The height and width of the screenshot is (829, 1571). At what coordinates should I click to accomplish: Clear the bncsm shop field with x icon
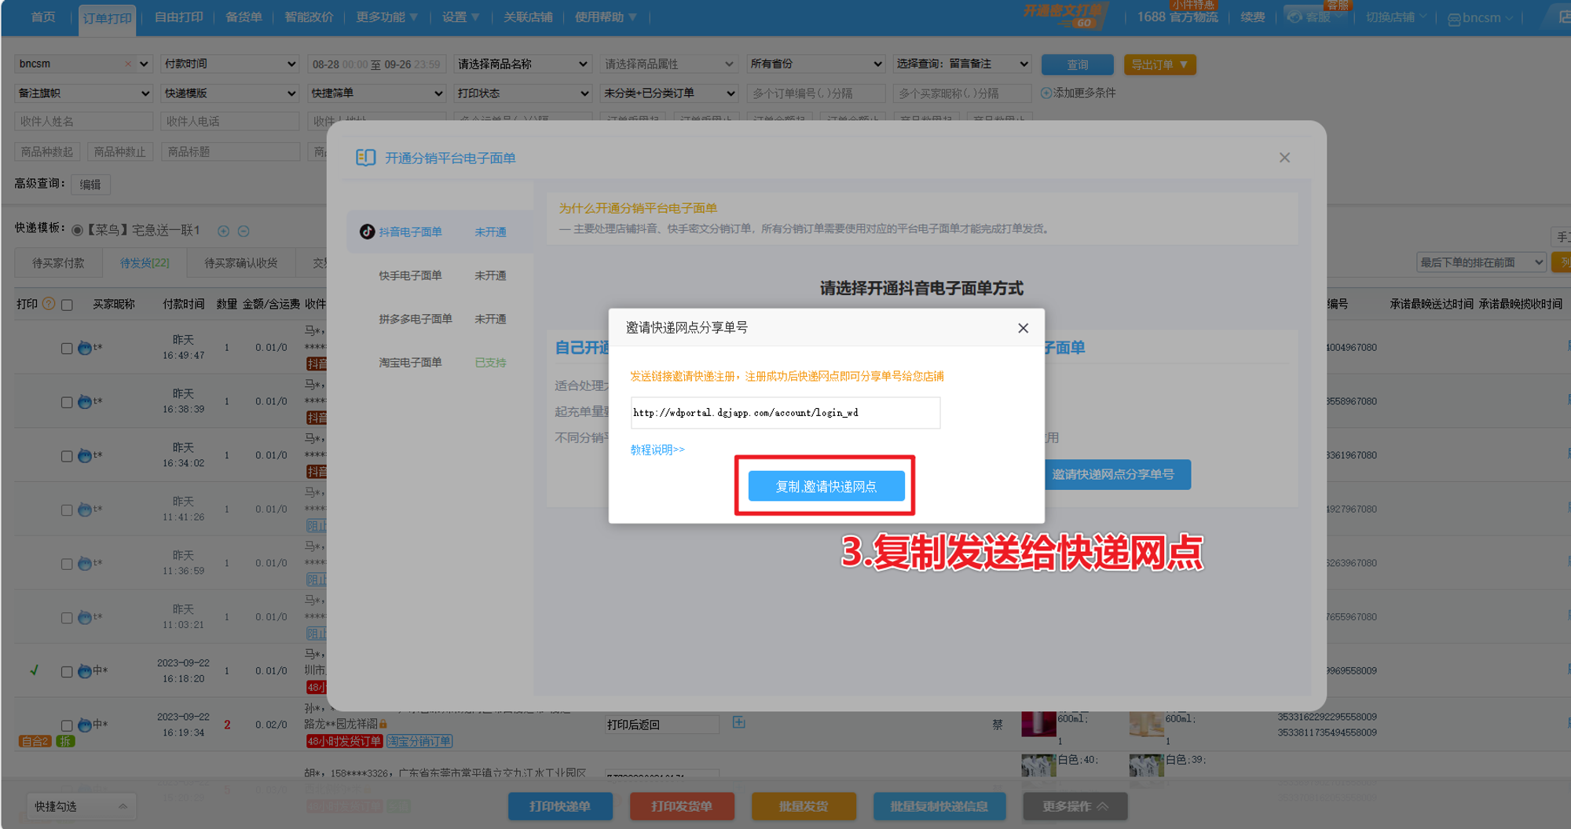pos(128,64)
